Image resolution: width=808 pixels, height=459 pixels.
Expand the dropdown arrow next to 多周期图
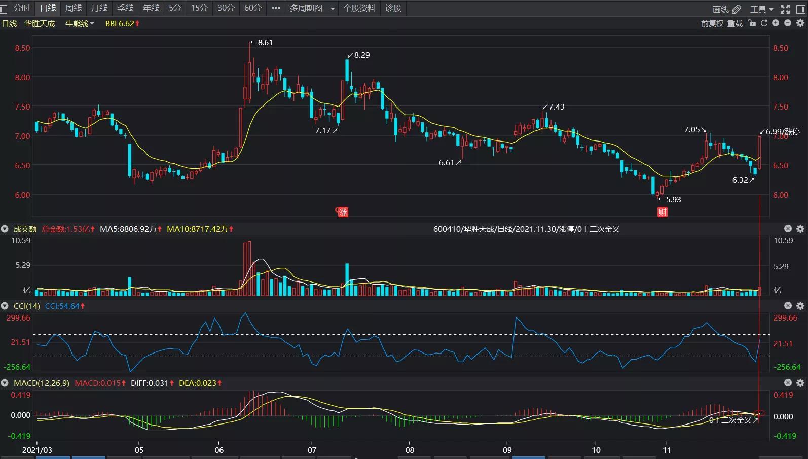click(x=333, y=9)
